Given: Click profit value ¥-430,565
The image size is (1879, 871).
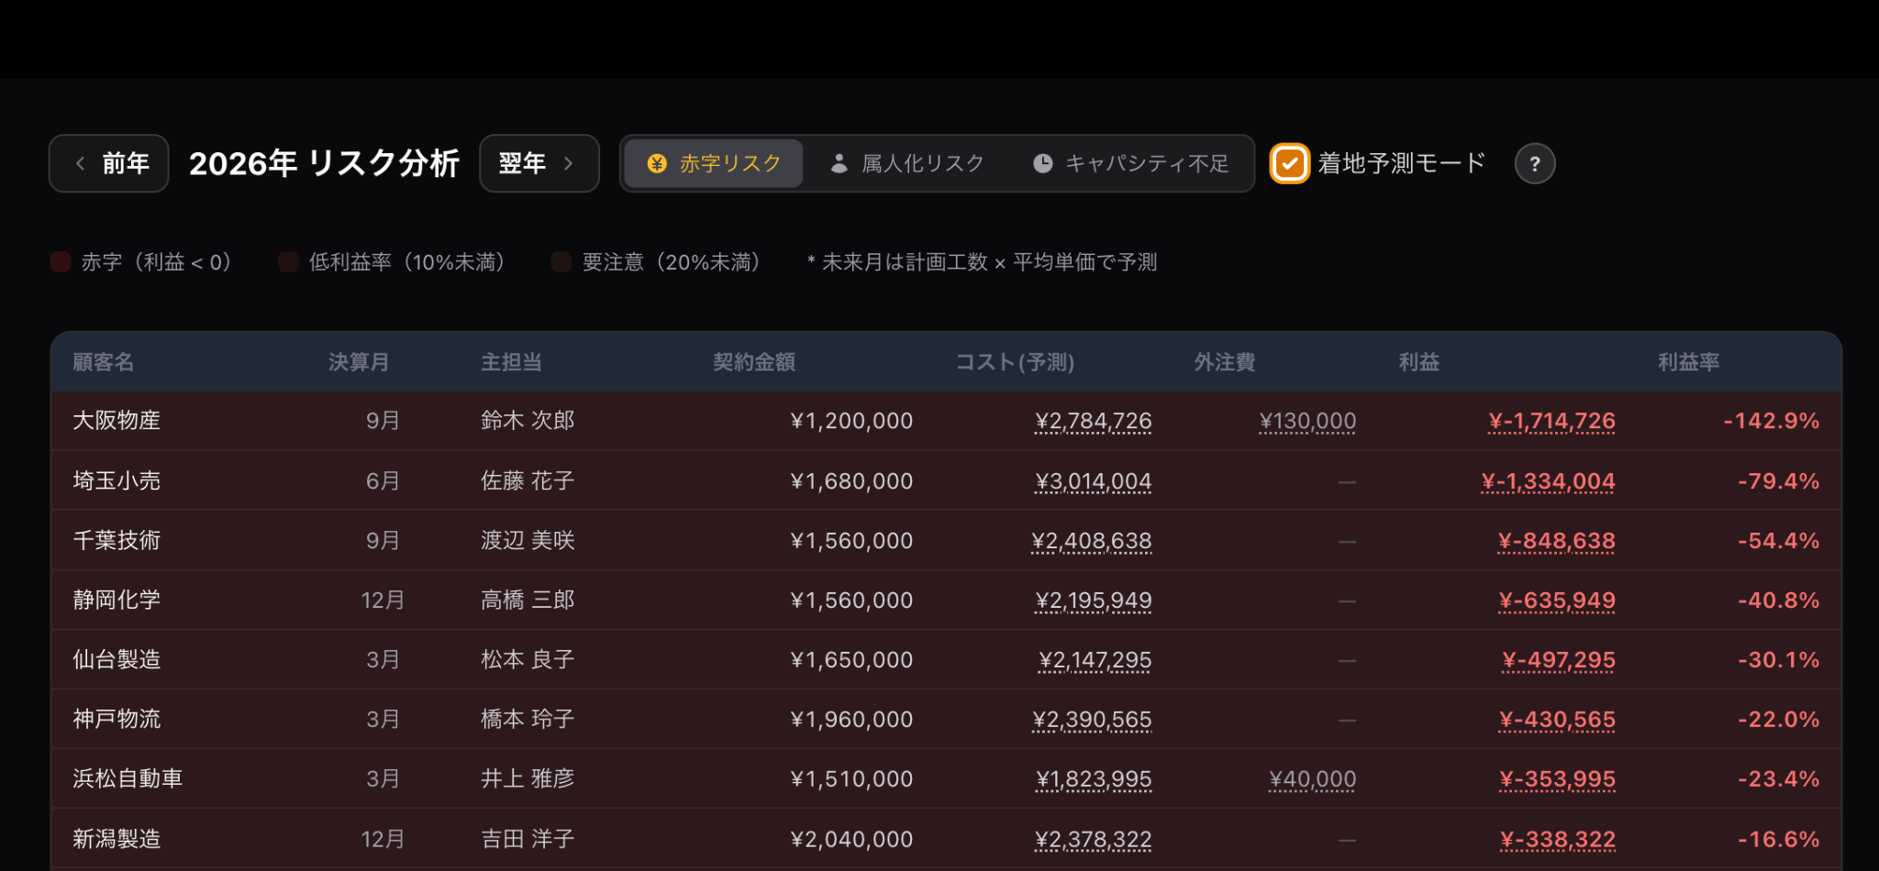Looking at the screenshot, I should 1557,720.
